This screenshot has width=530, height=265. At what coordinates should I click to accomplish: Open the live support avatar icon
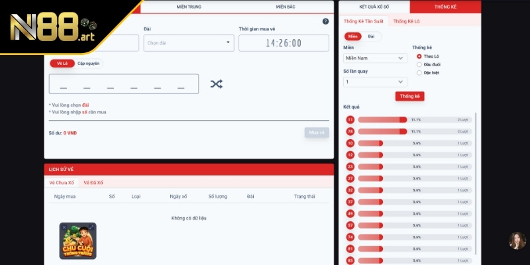click(517, 240)
